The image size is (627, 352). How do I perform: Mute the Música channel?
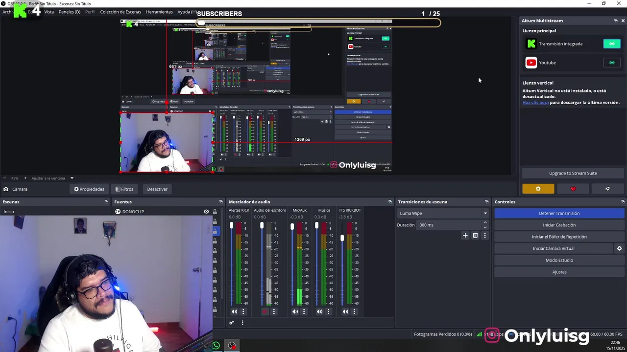[x=319, y=311]
